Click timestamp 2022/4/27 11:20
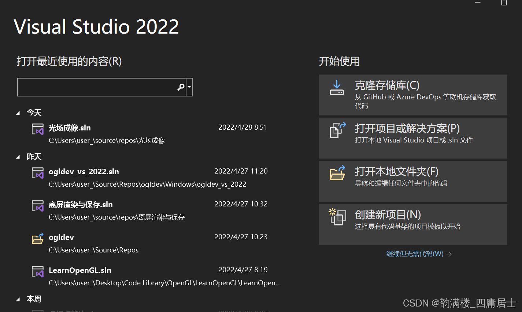 [241, 171]
